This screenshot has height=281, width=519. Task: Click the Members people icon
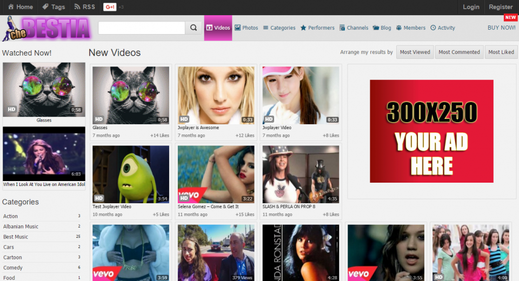click(399, 28)
